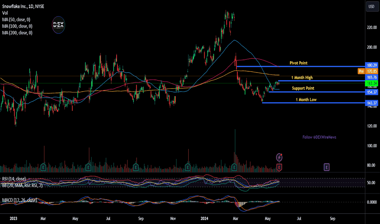This screenshot has width=380, height=224.
Task: Select the RSI (14, close) indicator legend
Action: tap(14, 179)
